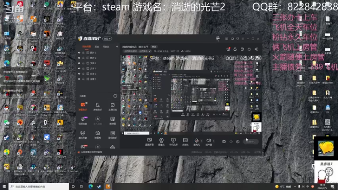This screenshot has height=190, width=338.
Task: Open the 读弹幕 tool
Action: (x=112, y=121)
